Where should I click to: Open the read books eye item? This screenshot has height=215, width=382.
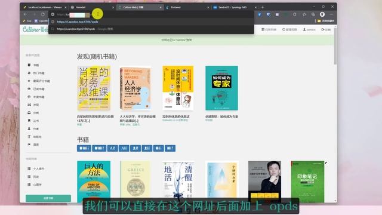(x=36, y=89)
